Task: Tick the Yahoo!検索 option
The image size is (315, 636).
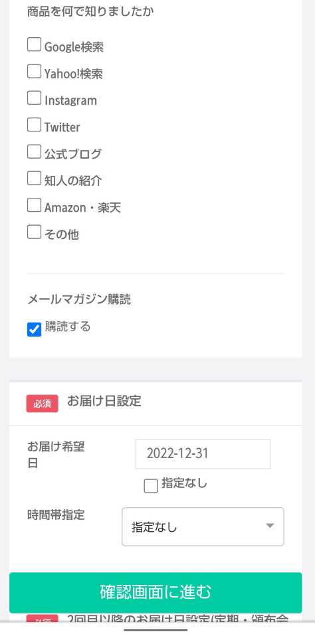Action: coord(34,71)
